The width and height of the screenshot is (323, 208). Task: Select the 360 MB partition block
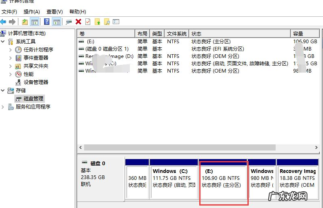[137, 179]
